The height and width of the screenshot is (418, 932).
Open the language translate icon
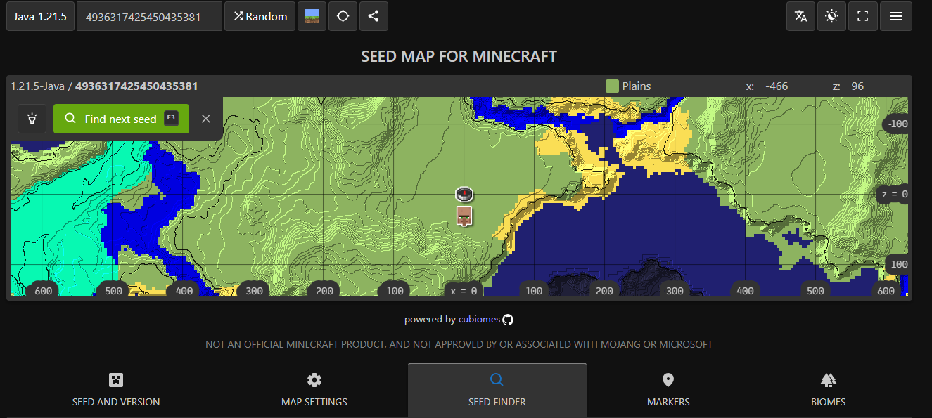(x=801, y=16)
